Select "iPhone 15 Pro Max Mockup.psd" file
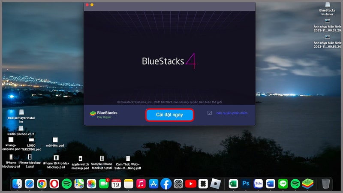Image resolution: width=343 pixels, height=193 pixels. (x=56, y=158)
